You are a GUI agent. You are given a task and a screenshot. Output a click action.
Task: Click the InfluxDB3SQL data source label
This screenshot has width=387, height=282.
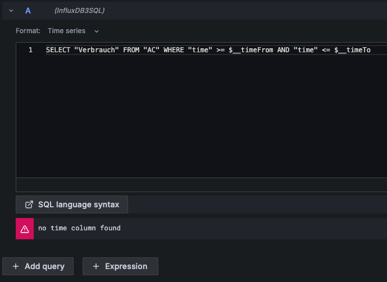(x=79, y=11)
